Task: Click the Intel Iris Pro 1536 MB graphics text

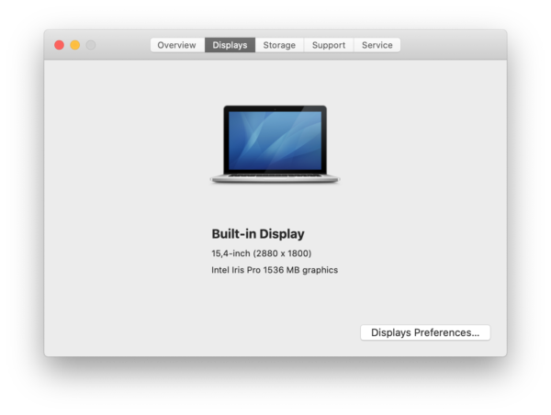Action: coord(275,270)
